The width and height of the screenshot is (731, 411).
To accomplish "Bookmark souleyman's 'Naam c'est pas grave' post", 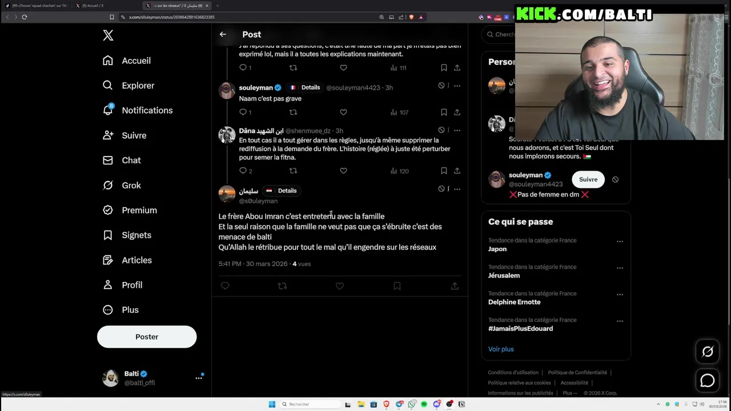I will [x=444, y=112].
